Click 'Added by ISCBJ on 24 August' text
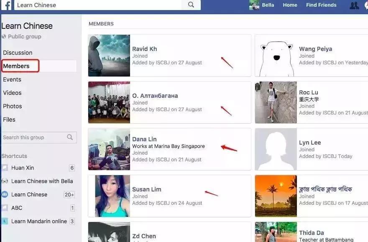The image size is (368, 242). [167, 203]
